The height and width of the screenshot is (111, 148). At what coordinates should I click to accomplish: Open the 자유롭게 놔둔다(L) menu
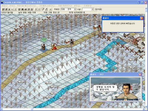(48, 6)
